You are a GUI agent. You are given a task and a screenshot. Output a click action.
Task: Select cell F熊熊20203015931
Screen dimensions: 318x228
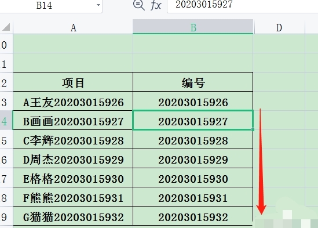73,197
